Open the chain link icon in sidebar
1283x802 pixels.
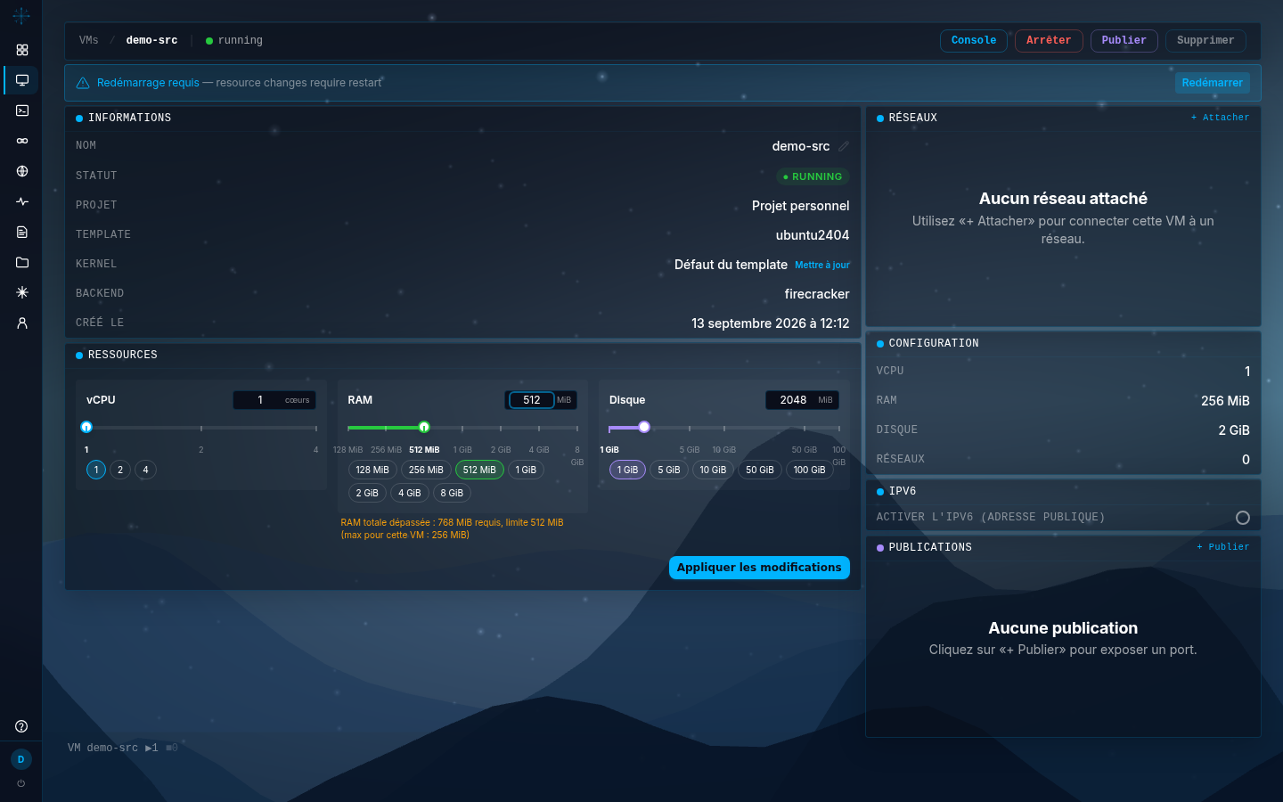(x=22, y=141)
